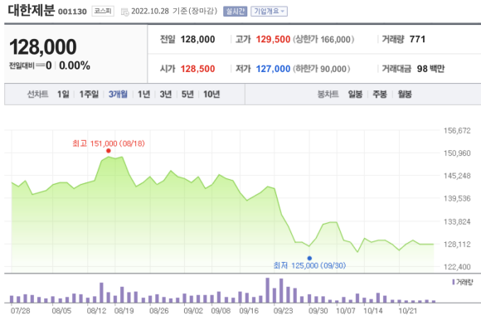Screen dimensions: 481x325
Task: Click the 코스피 market badge
Action: click(103, 12)
